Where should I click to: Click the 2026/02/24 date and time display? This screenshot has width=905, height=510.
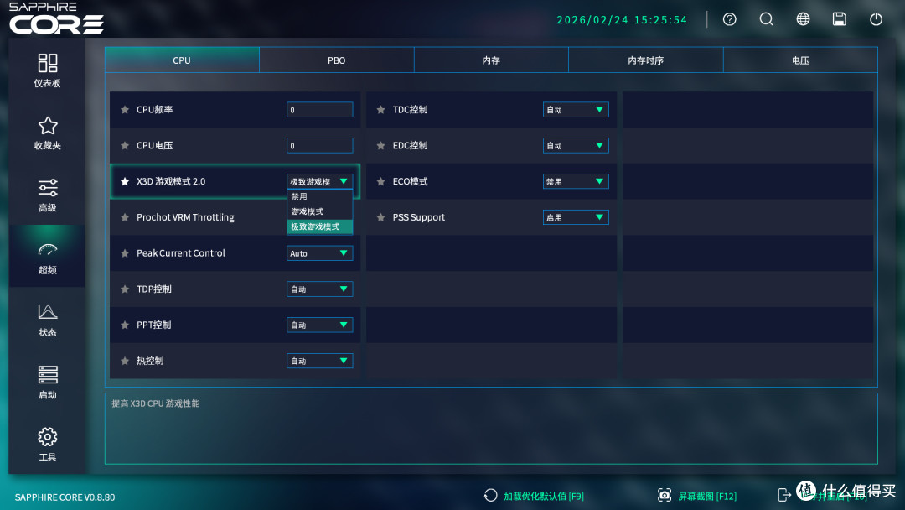[622, 19]
